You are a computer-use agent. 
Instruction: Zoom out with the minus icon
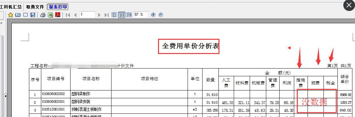point(161,15)
